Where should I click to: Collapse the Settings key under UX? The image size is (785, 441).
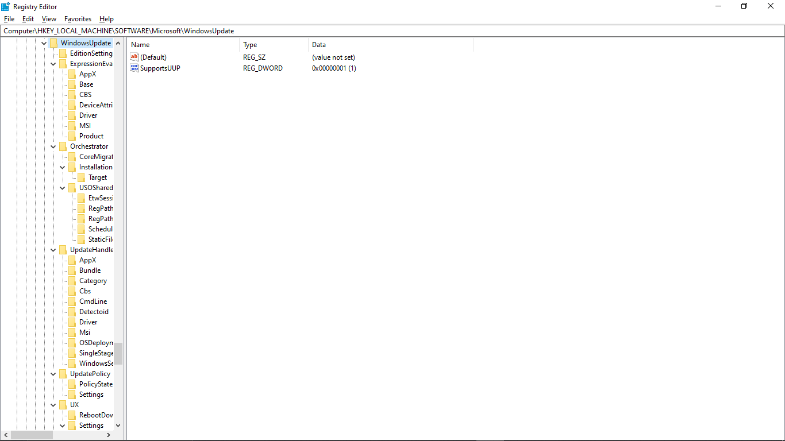pyautogui.click(x=63, y=426)
